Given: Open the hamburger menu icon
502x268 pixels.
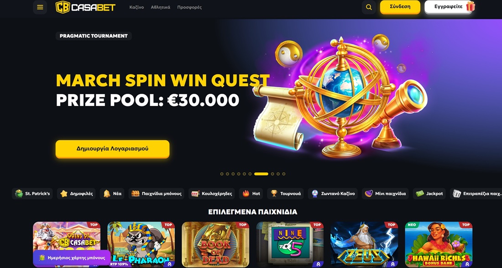Looking at the screenshot, I should (x=40, y=7).
